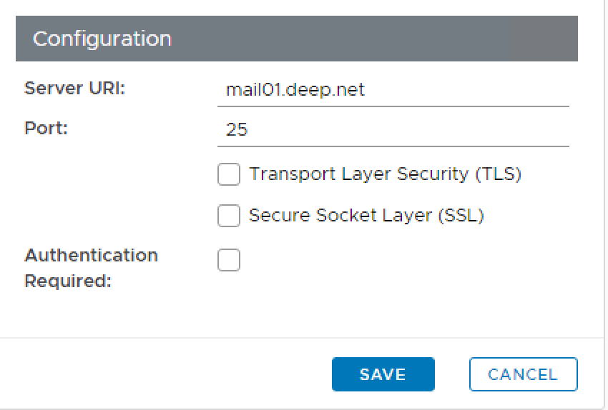Click the "Authentication" label word

tap(91, 256)
